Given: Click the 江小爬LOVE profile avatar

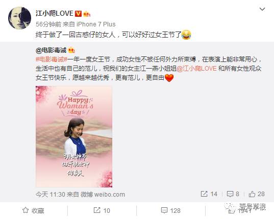Looking at the screenshot, I should (19, 18).
